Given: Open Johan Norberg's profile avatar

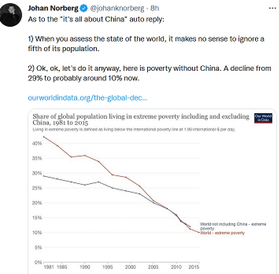Looking at the screenshot, I should point(11,15).
